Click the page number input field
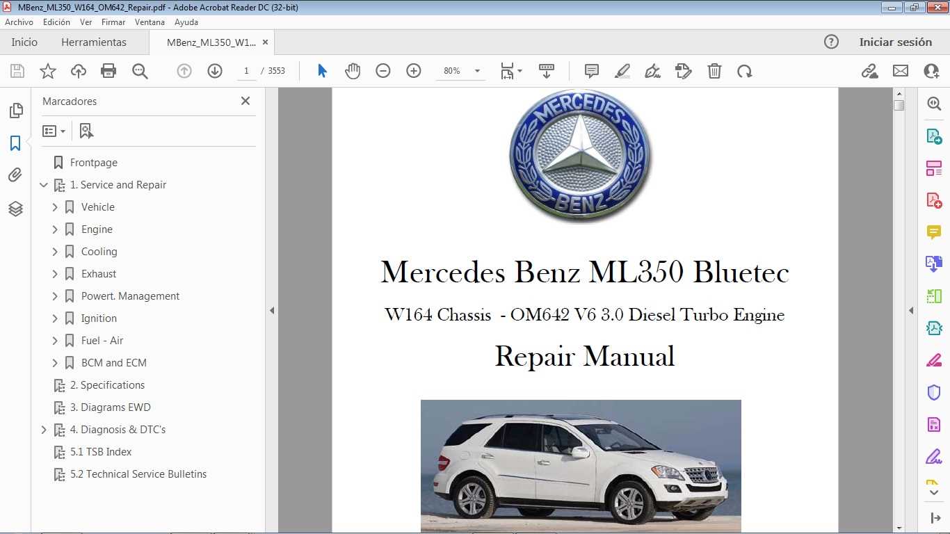The width and height of the screenshot is (950, 534). pos(245,71)
